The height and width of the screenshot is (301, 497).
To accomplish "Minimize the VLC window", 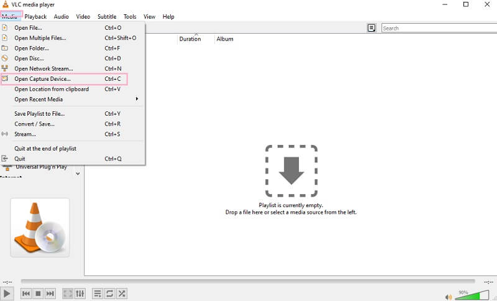I will coord(445,4).
